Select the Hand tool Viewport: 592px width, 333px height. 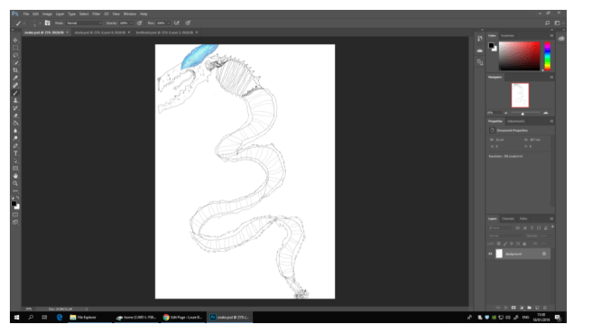tap(15, 176)
